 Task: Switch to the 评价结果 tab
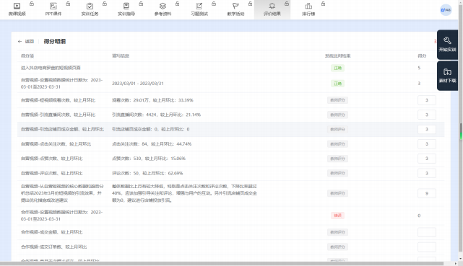pos(272,9)
